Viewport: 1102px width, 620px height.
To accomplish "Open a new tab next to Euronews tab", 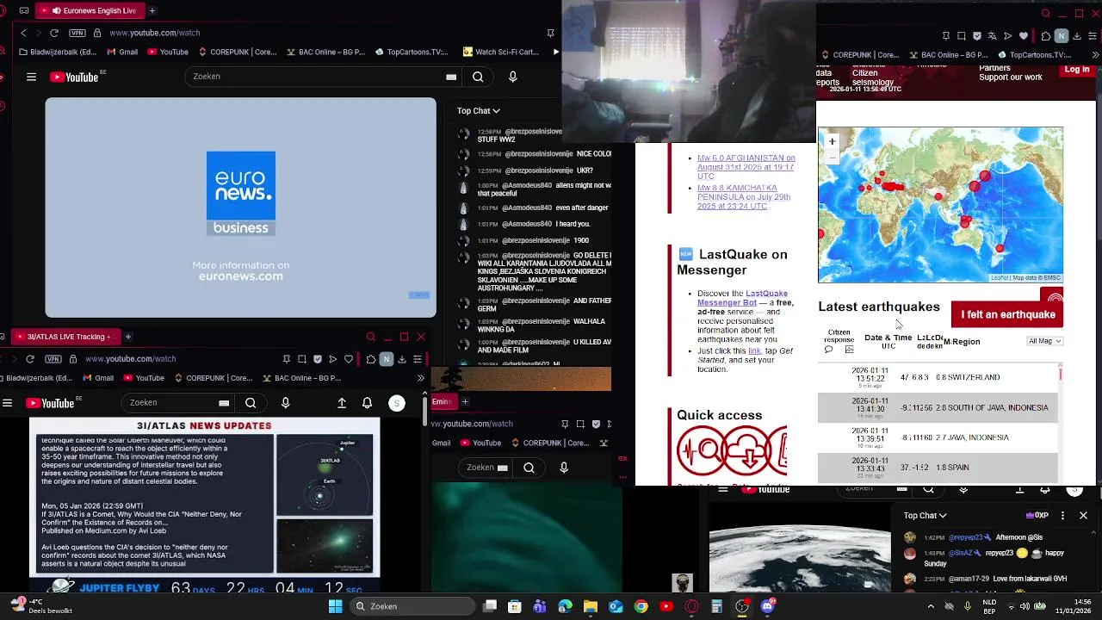I will [x=152, y=10].
